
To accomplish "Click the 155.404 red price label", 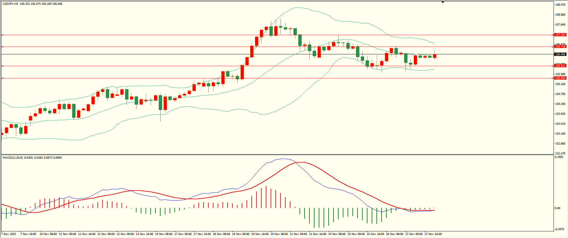I will pos(560,78).
